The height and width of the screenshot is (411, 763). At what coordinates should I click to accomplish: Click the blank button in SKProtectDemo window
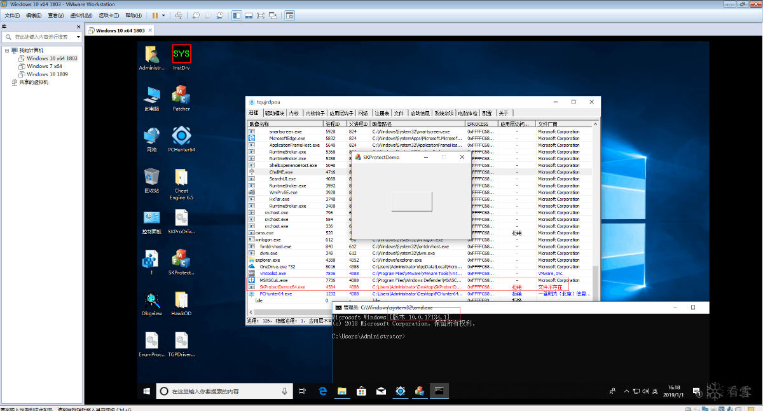tap(411, 201)
